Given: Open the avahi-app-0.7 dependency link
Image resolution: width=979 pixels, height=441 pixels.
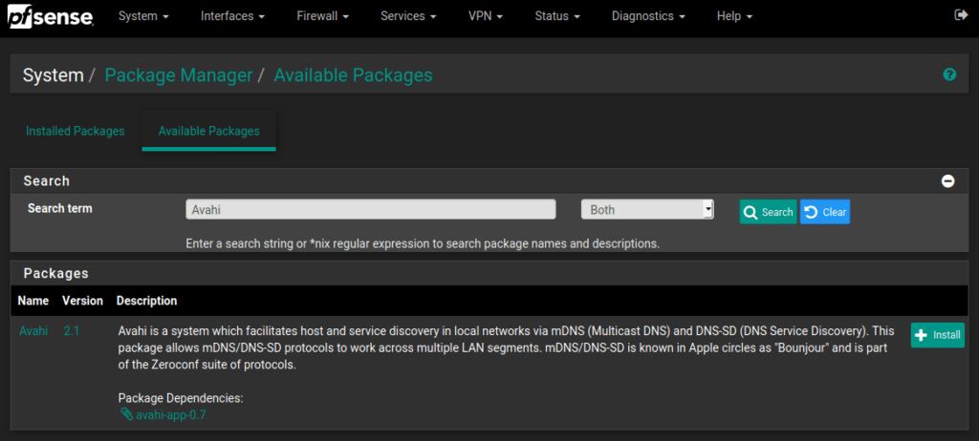Looking at the screenshot, I should (x=171, y=414).
